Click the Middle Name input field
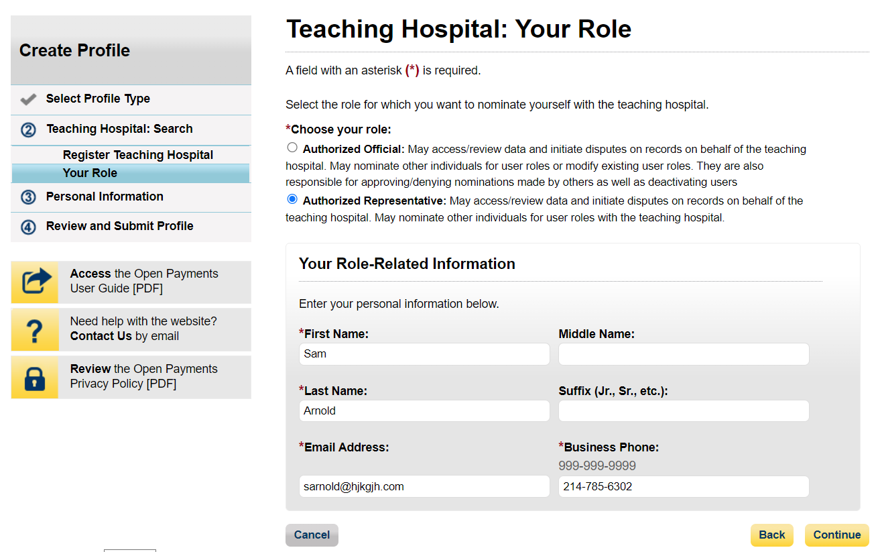Viewport: 878px width, 552px height. tap(684, 354)
